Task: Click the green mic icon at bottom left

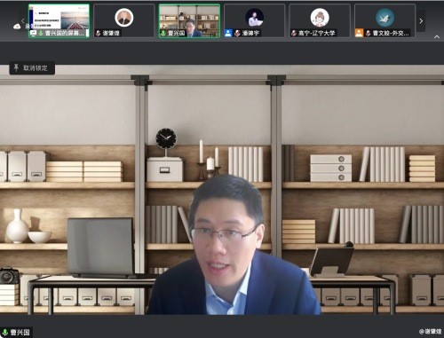Action: click(5, 333)
